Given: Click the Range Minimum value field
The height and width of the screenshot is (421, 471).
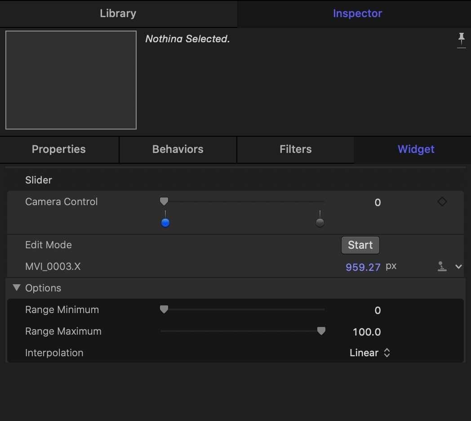Looking at the screenshot, I should (x=378, y=310).
